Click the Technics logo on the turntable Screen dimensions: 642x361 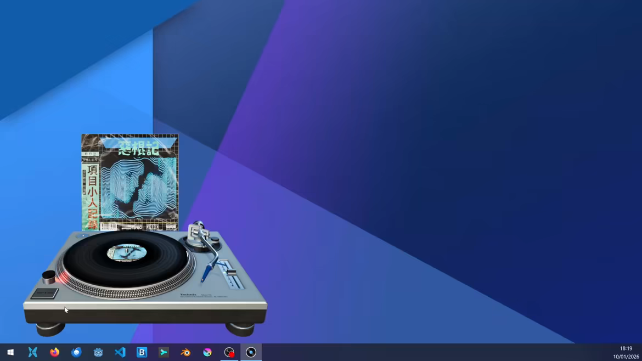click(x=188, y=294)
